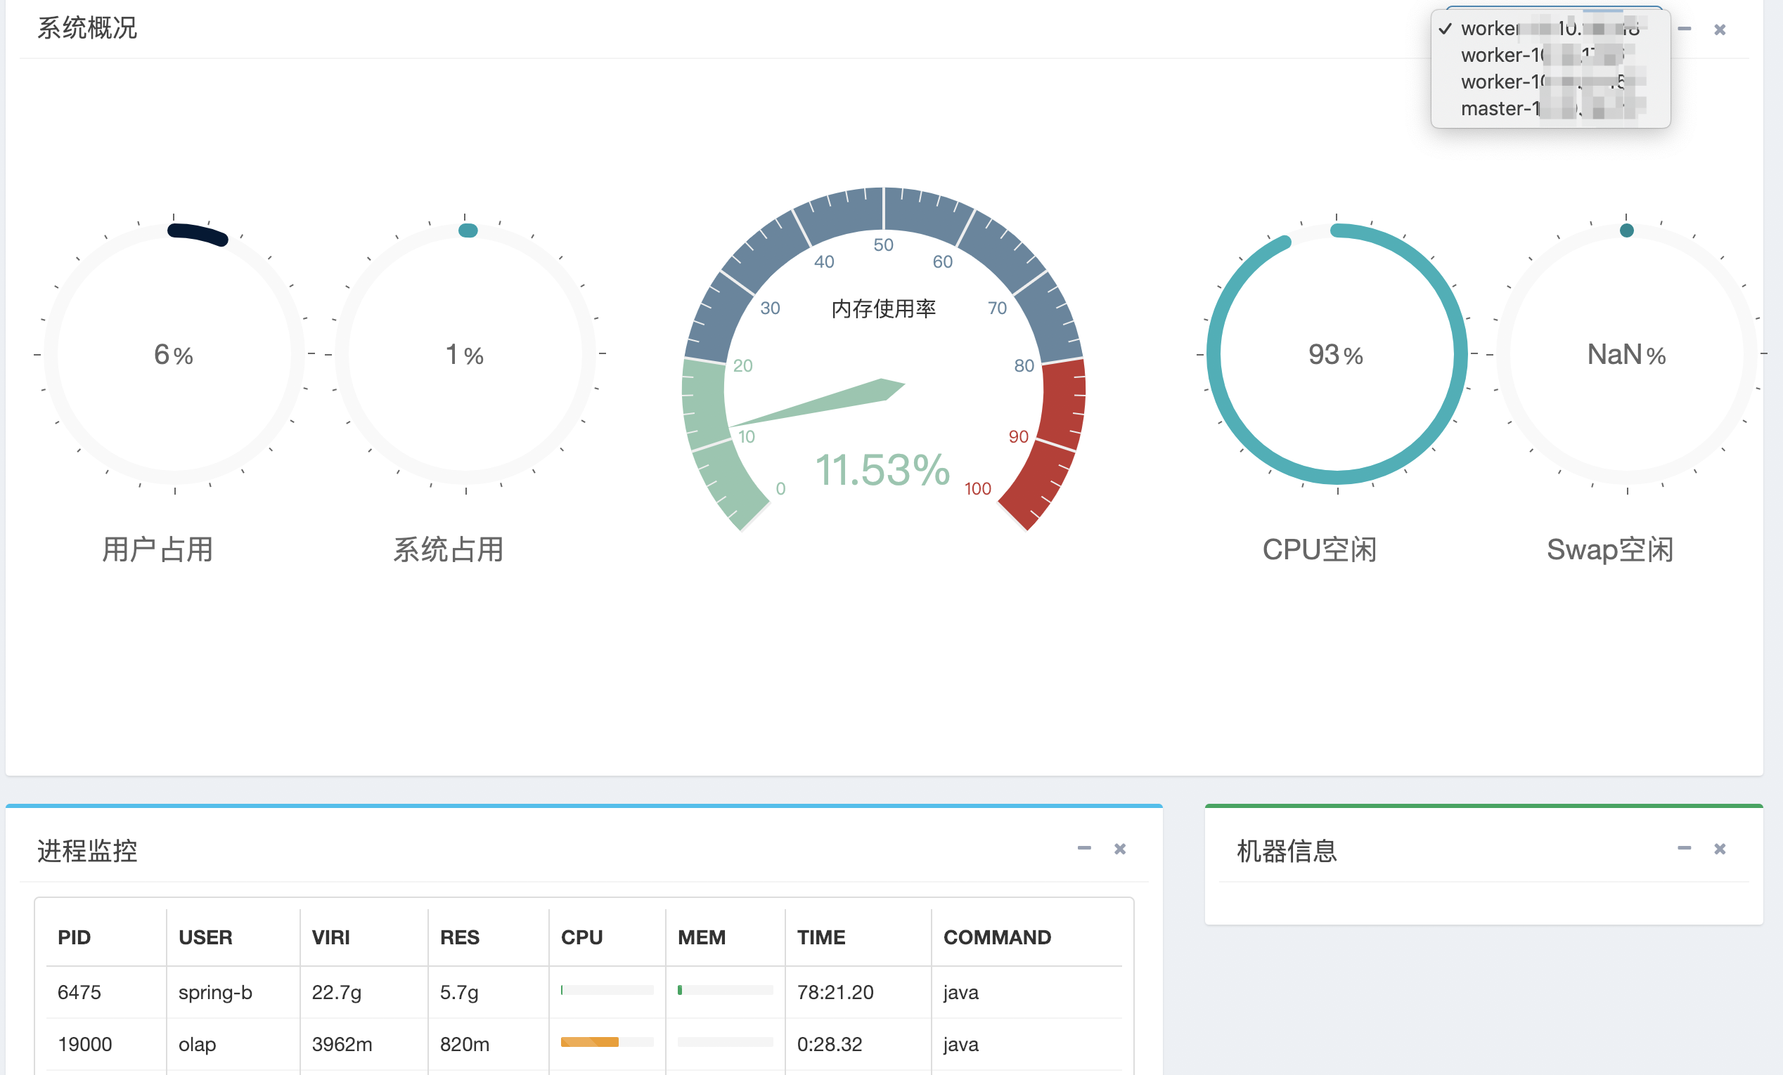Select the process row with PID 6475
The image size is (1783, 1075).
(x=79, y=992)
